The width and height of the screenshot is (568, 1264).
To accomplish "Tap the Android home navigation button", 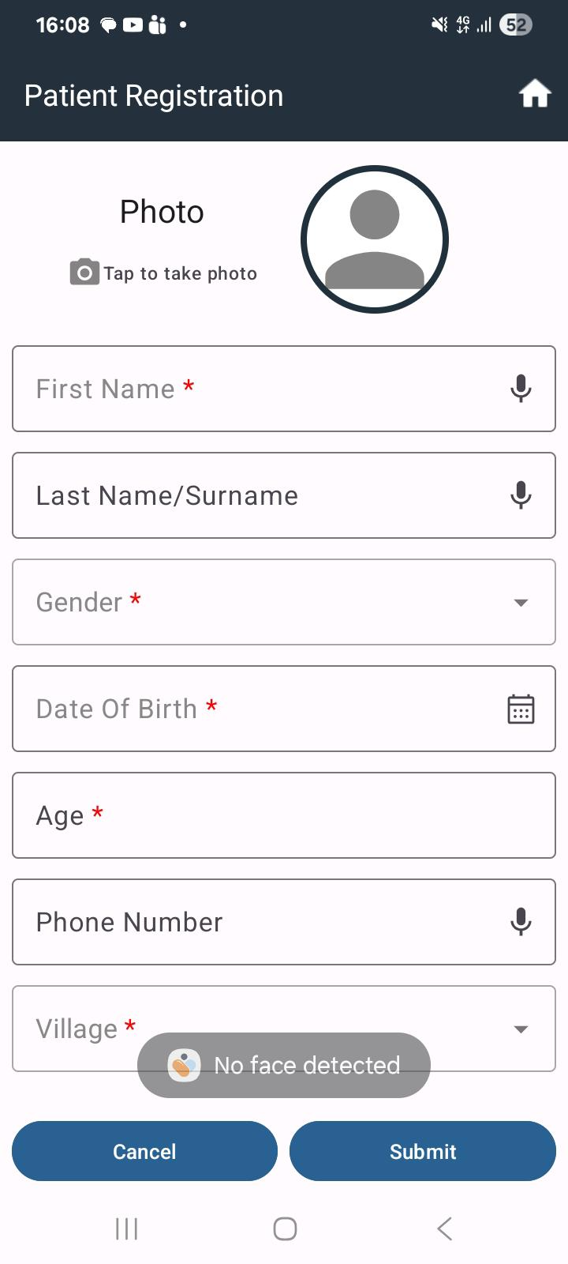I will coord(285,1228).
